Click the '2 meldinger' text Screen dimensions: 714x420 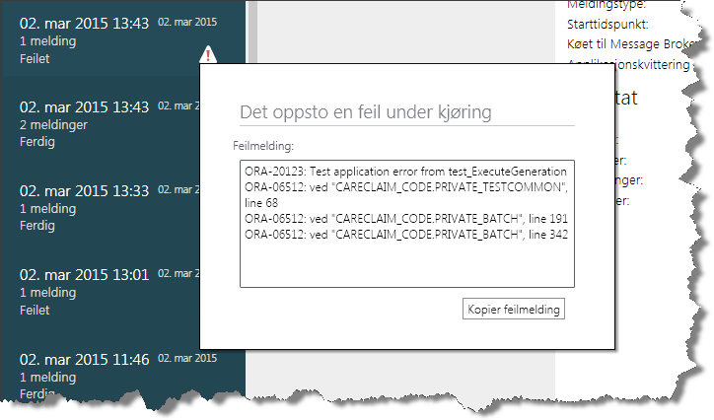coord(52,125)
